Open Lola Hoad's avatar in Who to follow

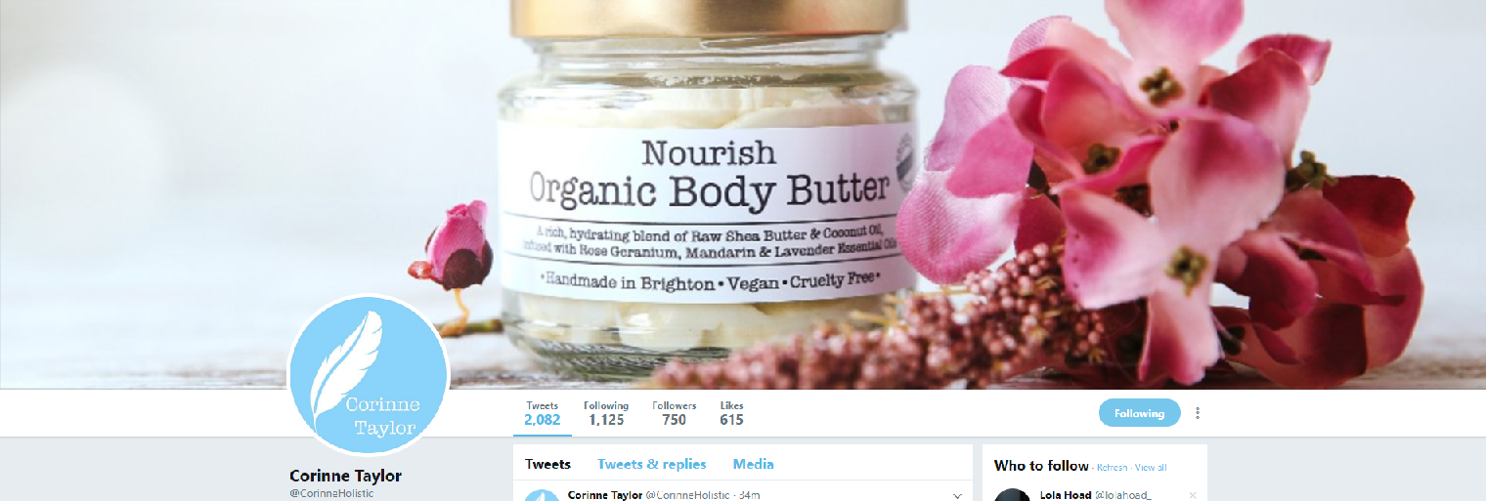click(x=1012, y=495)
